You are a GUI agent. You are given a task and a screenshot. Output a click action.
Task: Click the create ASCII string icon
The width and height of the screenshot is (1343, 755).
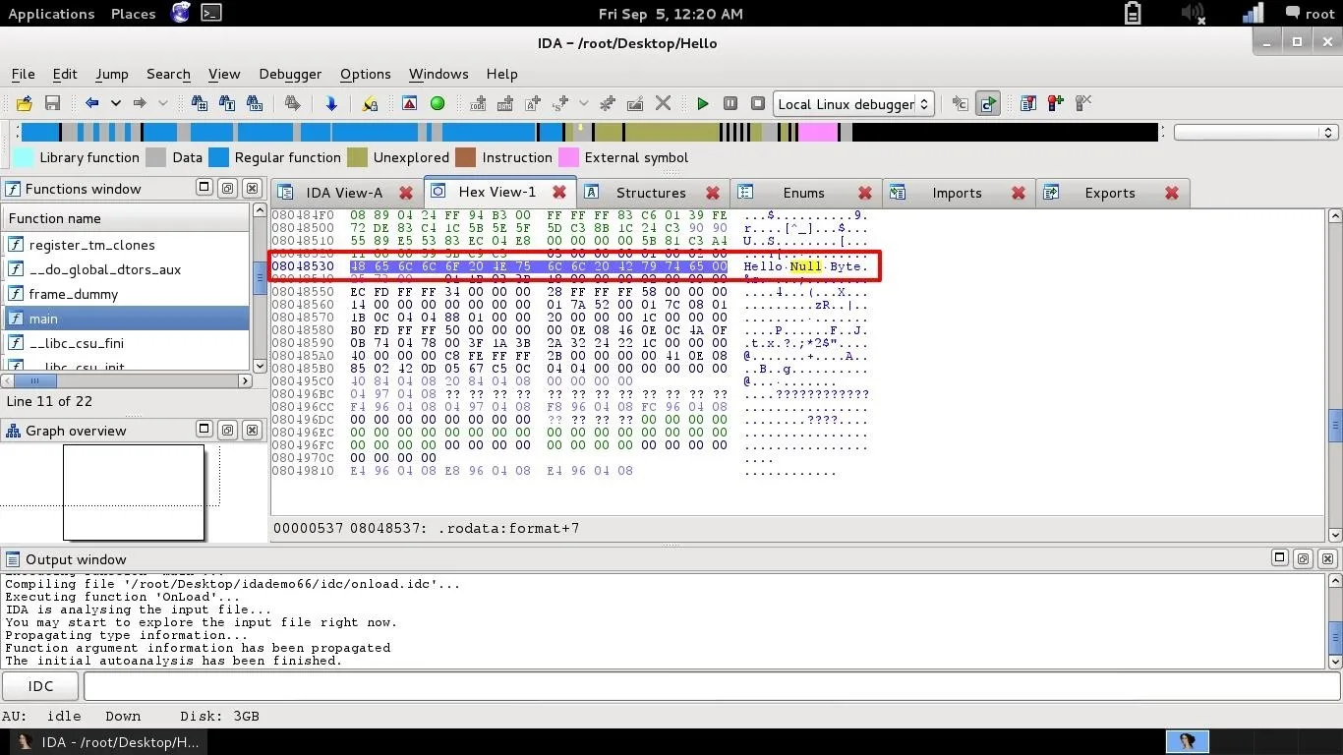533,103
